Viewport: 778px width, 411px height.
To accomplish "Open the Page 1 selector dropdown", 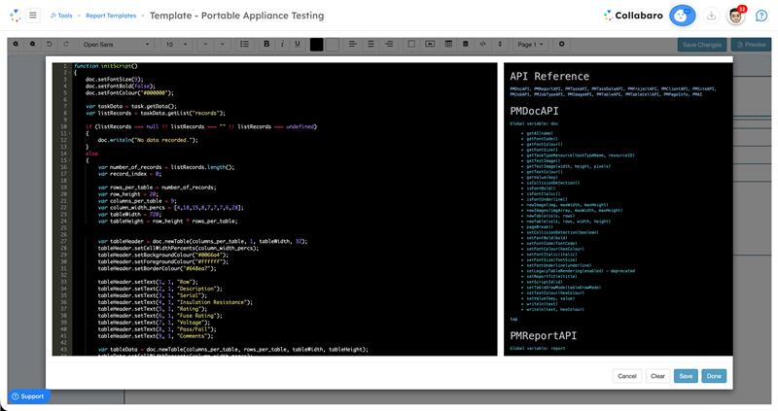I will click(530, 44).
